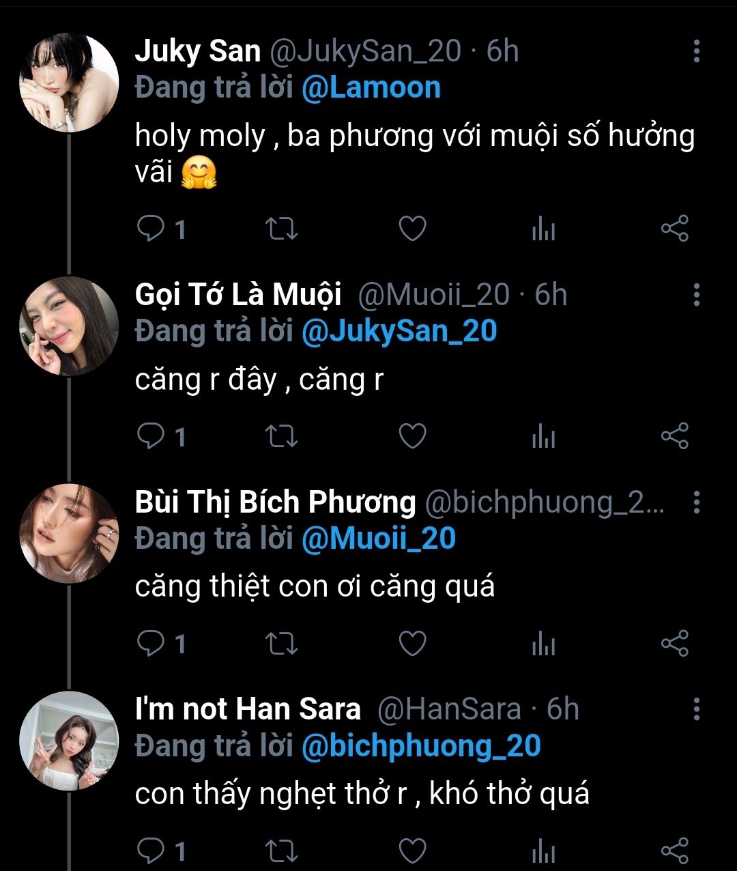Like Gọi Tớ Là Muội's reply
Image resolution: width=737 pixels, height=871 pixels.
coord(412,437)
